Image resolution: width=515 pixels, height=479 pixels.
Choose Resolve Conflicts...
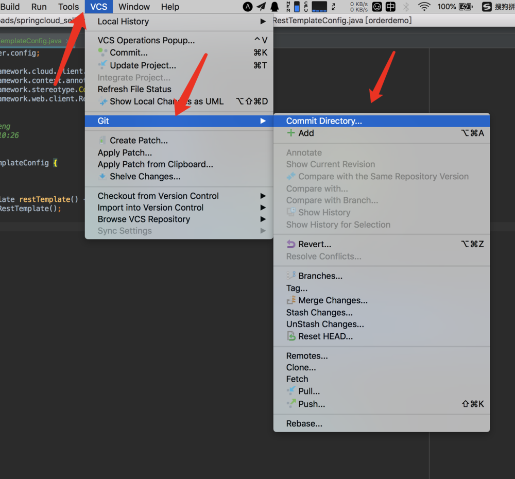tap(382, 256)
